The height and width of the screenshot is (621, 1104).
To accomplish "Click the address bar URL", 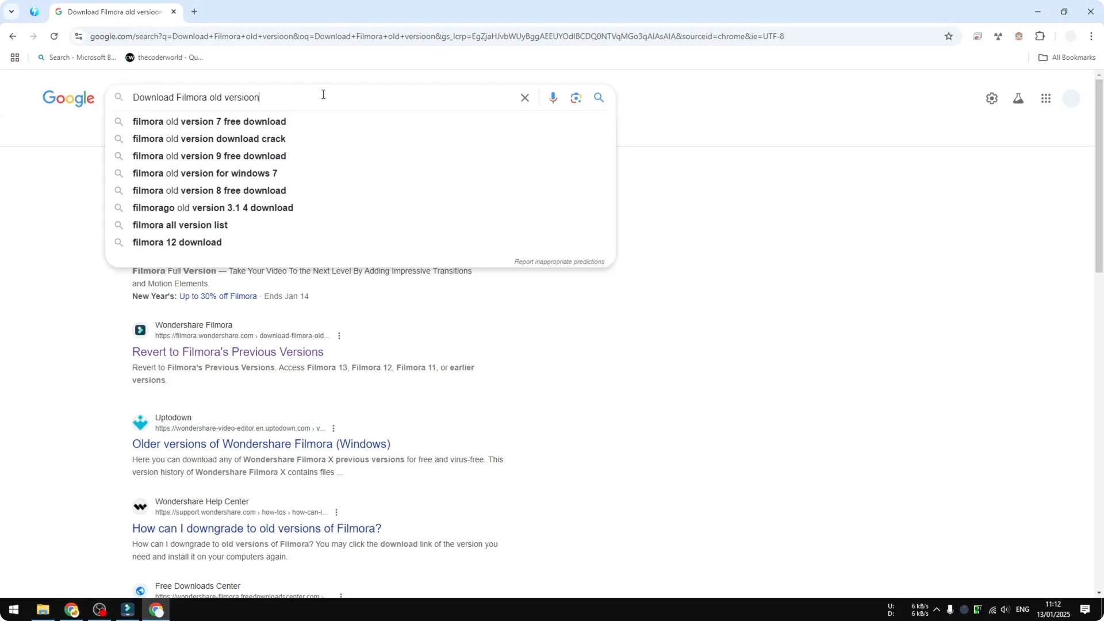I will tap(437, 36).
